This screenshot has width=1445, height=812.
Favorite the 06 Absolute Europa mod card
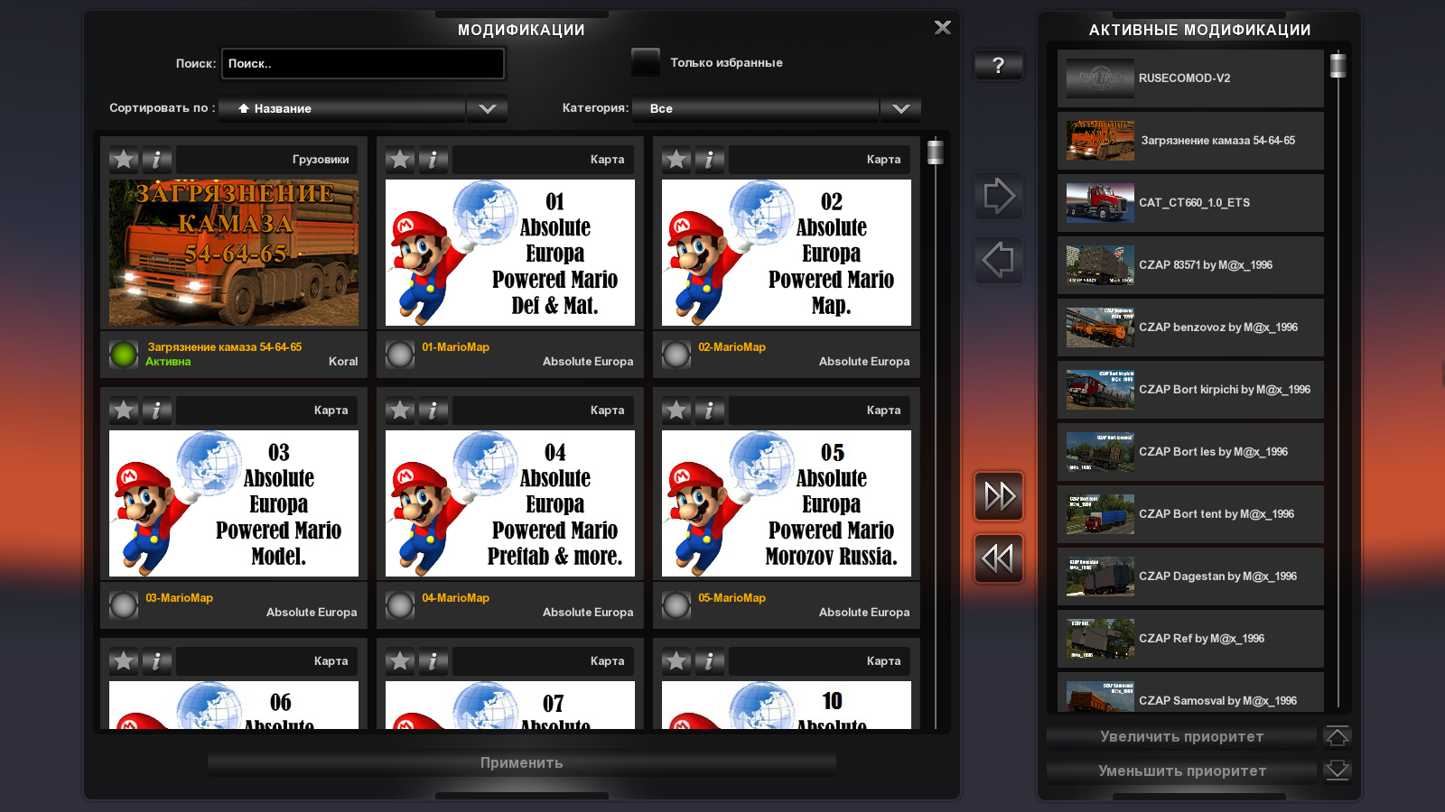click(124, 661)
